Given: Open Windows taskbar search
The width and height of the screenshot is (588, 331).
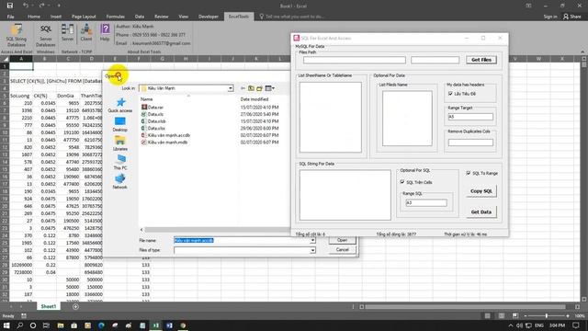Looking at the screenshot, I should [19, 325].
